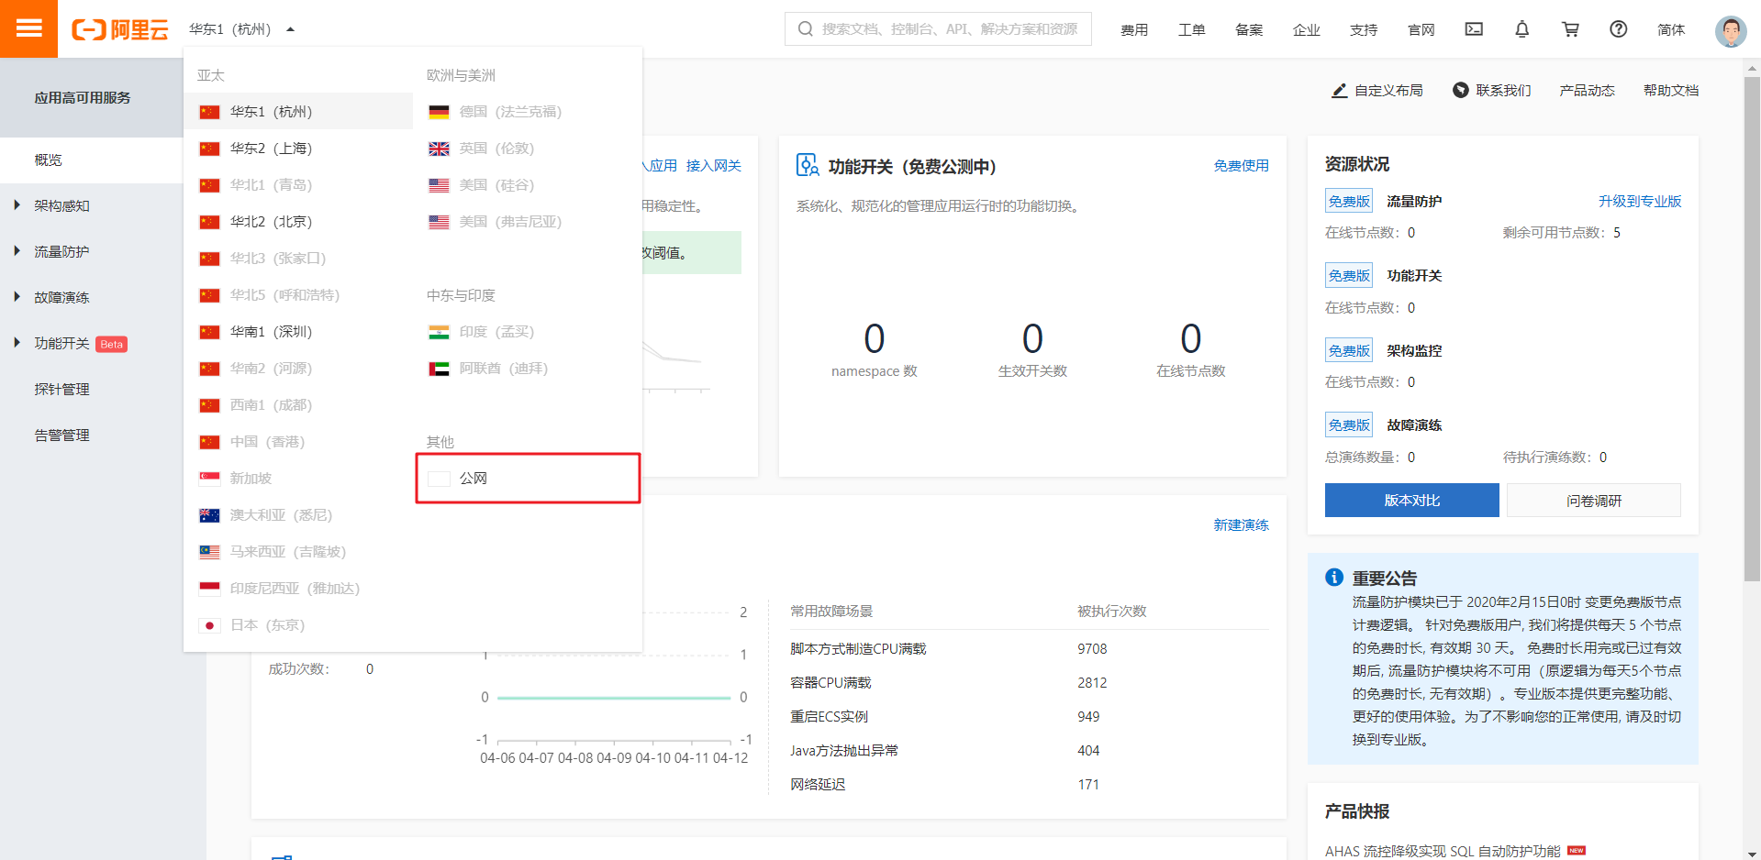Screen dimensions: 1761x860
Task: Click the Malaysia flag icon
Action: (210, 552)
